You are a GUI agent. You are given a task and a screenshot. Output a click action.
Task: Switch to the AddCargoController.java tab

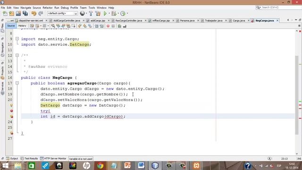pyautogui.click(x=67, y=20)
